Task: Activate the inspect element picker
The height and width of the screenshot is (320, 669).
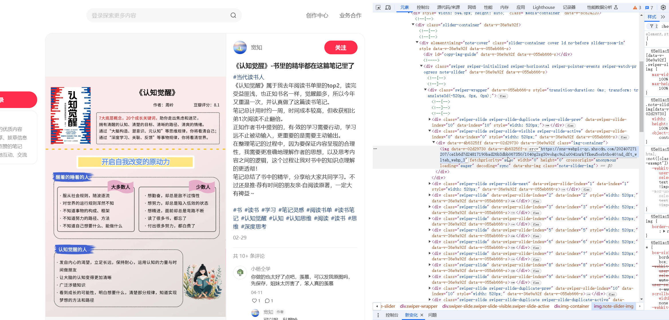Action: [378, 7]
